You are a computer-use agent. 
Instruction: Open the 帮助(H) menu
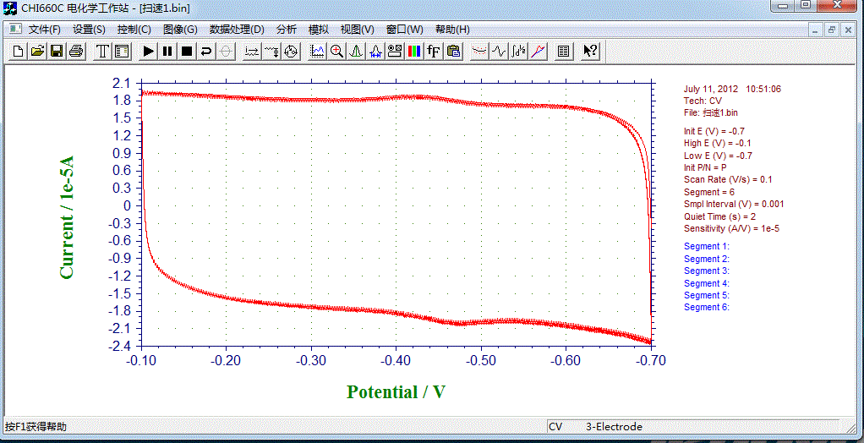[x=452, y=30]
